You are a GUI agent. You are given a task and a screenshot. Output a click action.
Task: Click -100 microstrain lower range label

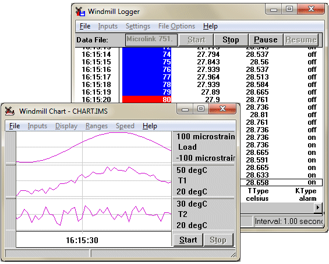(205, 158)
